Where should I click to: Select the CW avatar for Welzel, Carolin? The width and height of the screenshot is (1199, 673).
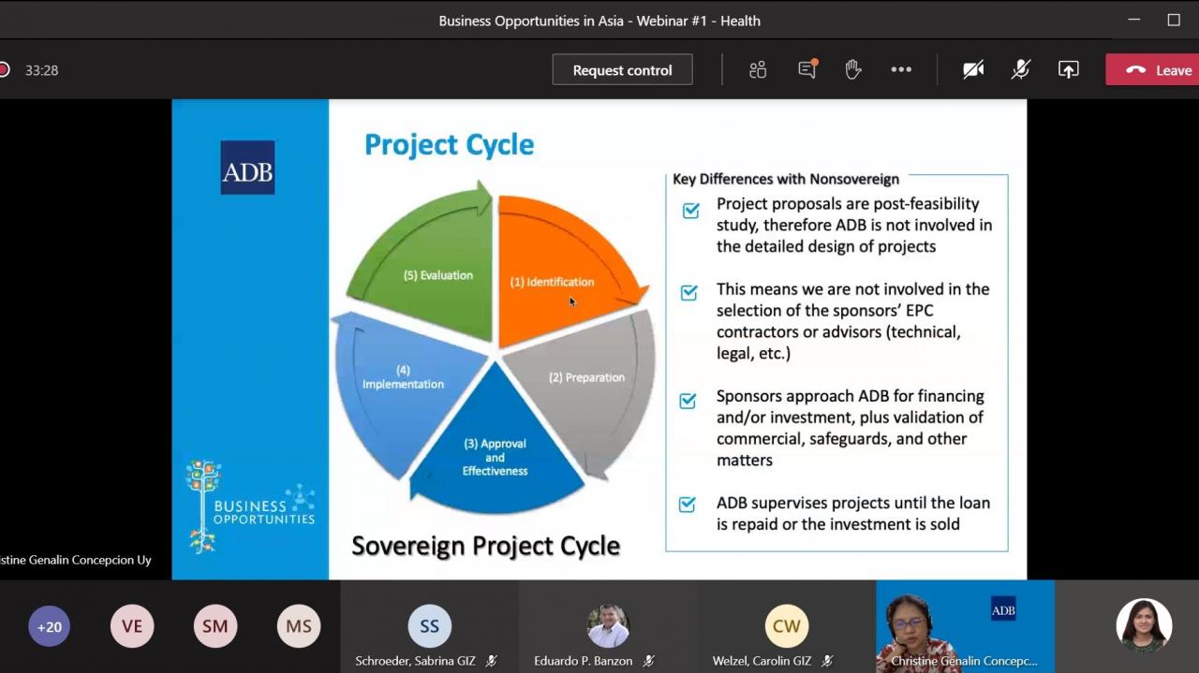pos(787,626)
